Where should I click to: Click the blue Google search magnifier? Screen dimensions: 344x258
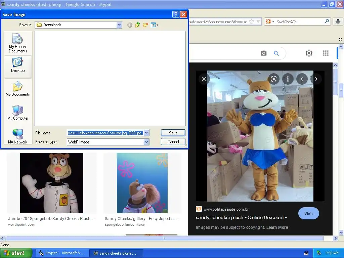276,53
